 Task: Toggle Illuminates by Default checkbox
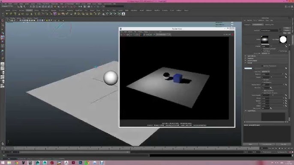(x=262, y=49)
